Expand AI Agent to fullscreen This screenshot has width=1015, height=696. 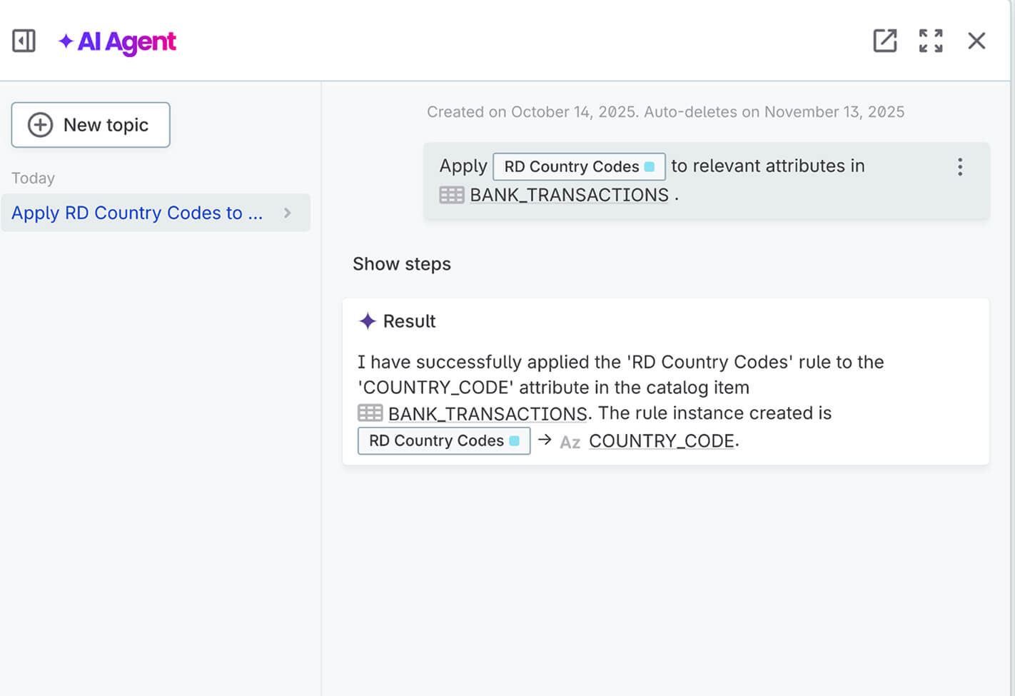[930, 41]
